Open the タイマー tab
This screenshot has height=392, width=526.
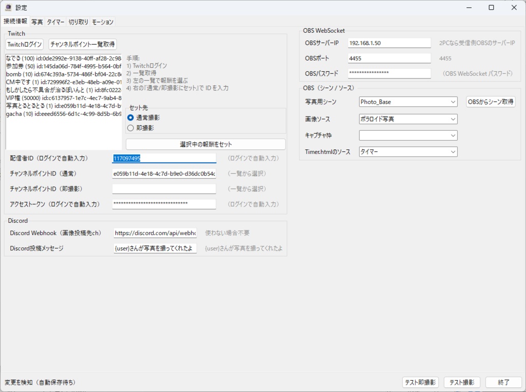pyautogui.click(x=55, y=22)
